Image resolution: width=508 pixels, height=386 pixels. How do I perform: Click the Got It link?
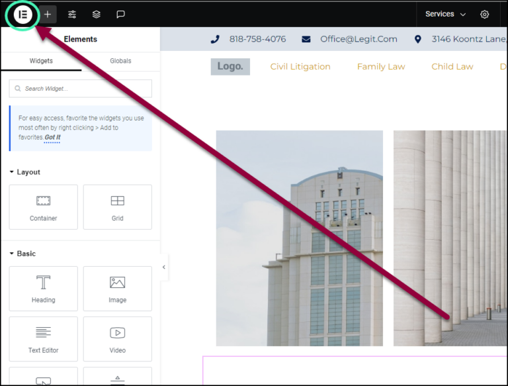tap(52, 137)
